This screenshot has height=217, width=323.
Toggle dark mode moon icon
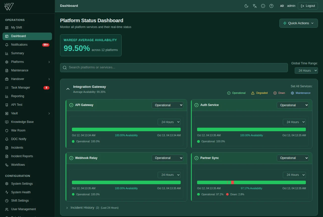tap(246, 6)
